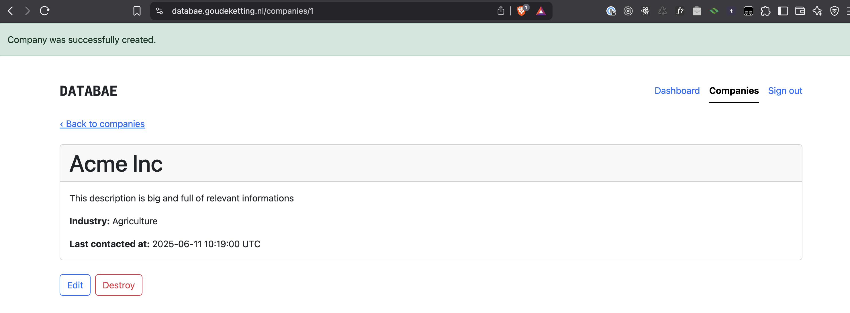The width and height of the screenshot is (850, 313).
Task: Toggle the Tumblr extension icon
Action: pyautogui.click(x=731, y=11)
